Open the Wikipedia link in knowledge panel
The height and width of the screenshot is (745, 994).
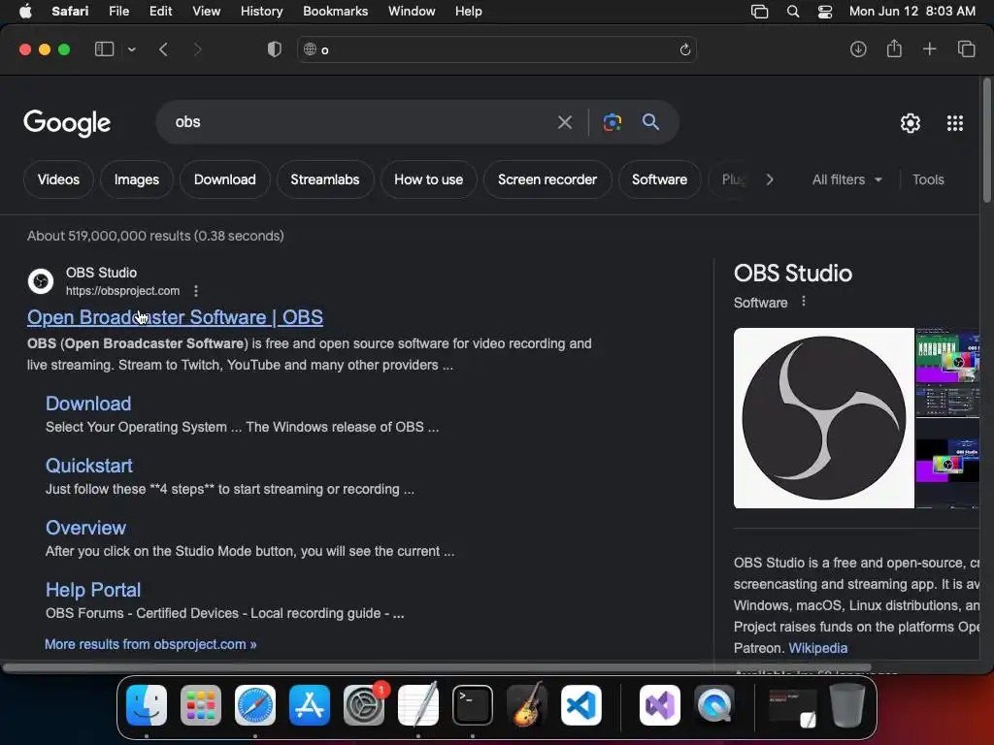click(x=817, y=648)
